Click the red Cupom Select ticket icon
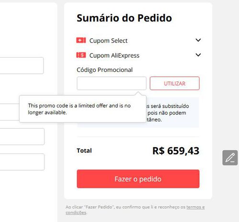 click(x=81, y=40)
